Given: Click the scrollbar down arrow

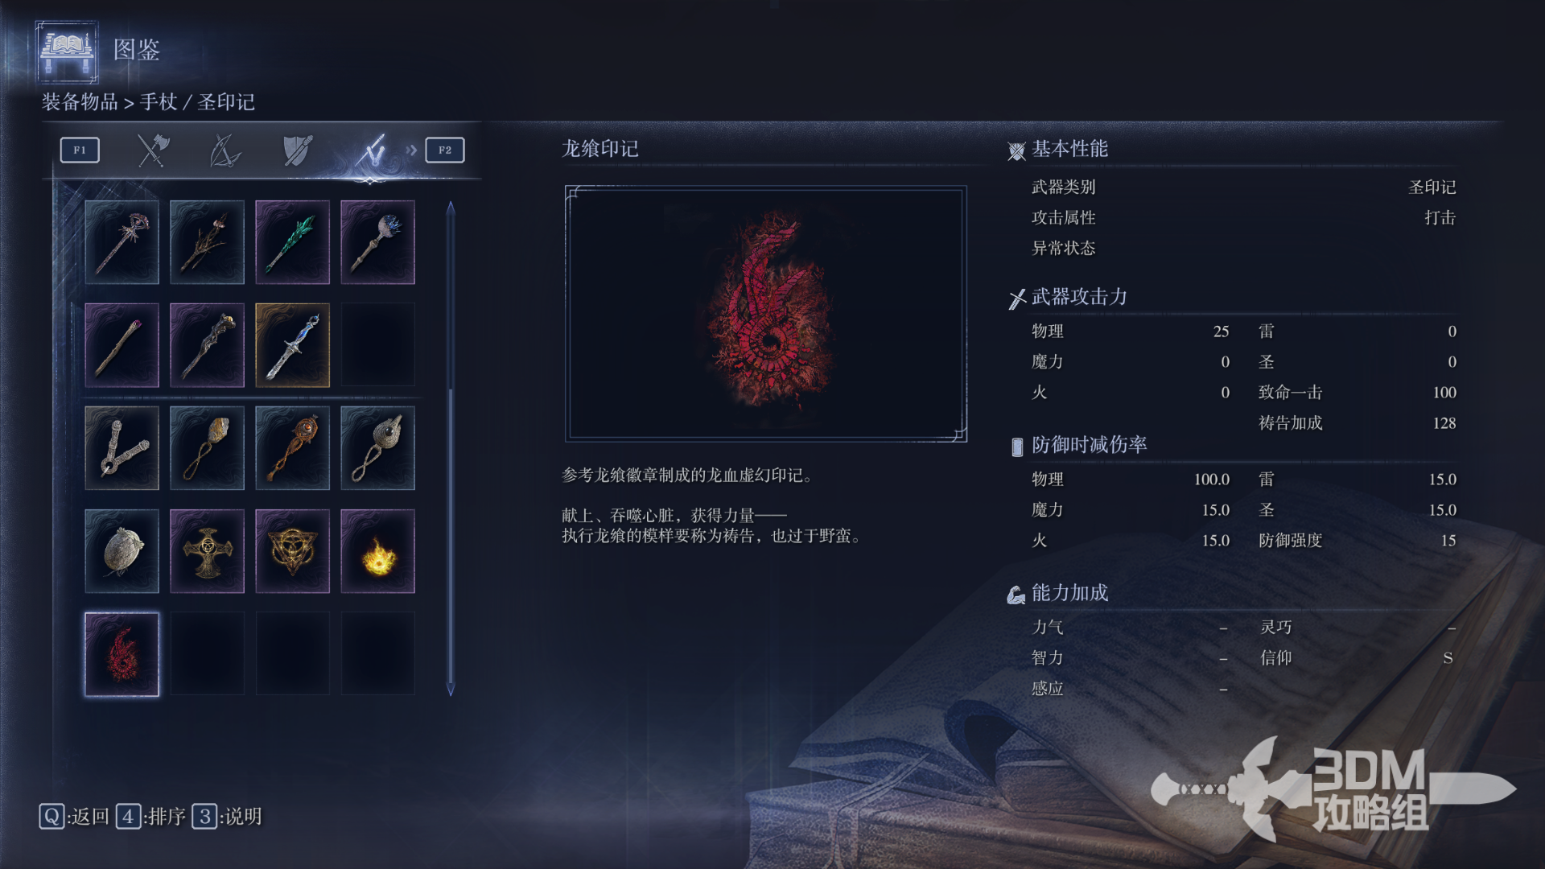Looking at the screenshot, I should [x=451, y=690].
